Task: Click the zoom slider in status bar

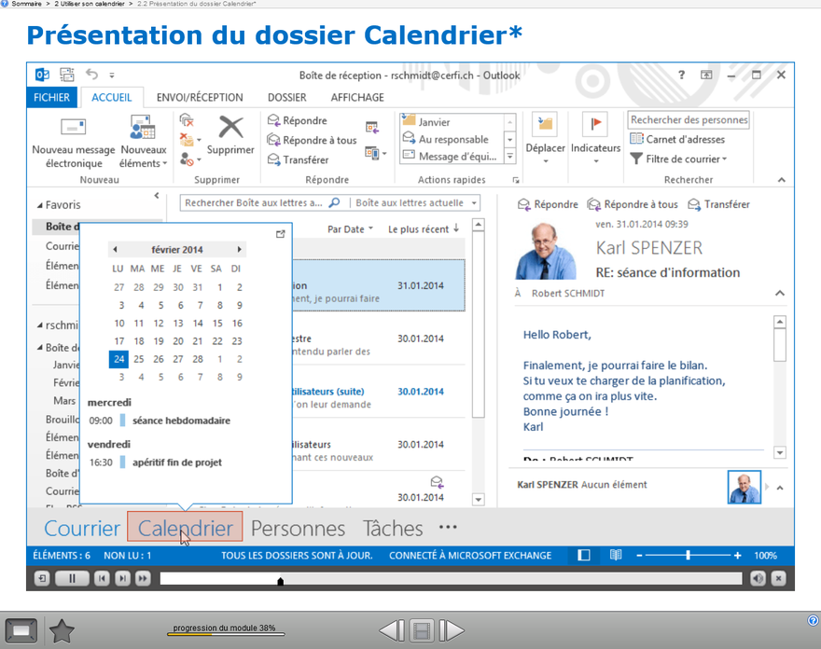Action: pyautogui.click(x=689, y=555)
